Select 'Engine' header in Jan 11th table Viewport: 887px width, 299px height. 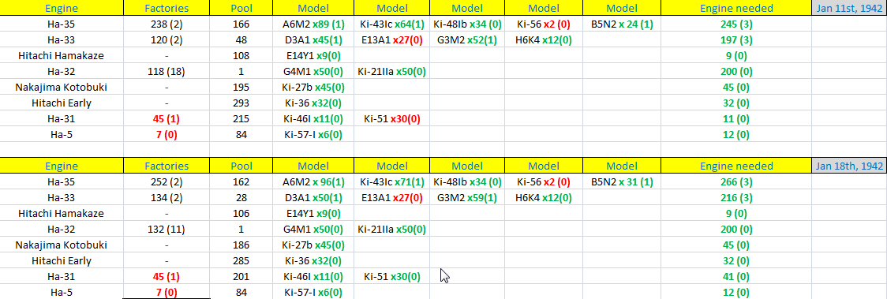coord(61,9)
